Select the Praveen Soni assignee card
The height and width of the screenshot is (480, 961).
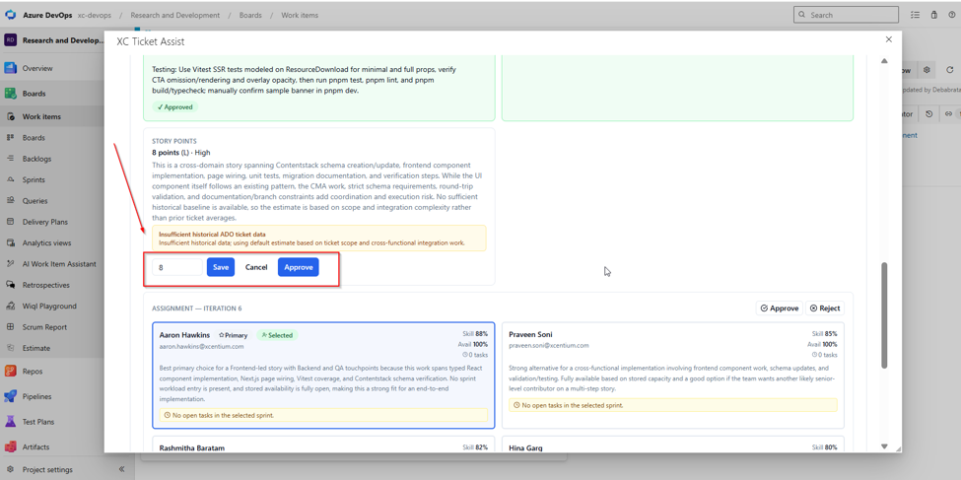coord(673,376)
